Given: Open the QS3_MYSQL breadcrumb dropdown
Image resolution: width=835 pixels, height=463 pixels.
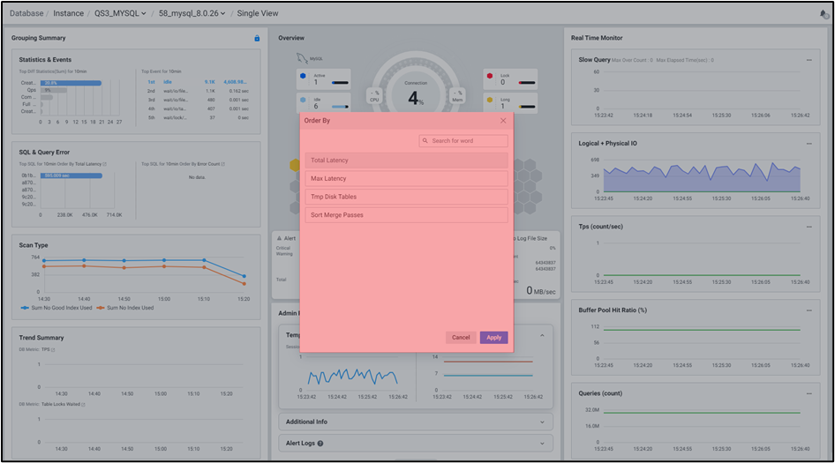Looking at the screenshot, I should click(x=121, y=13).
